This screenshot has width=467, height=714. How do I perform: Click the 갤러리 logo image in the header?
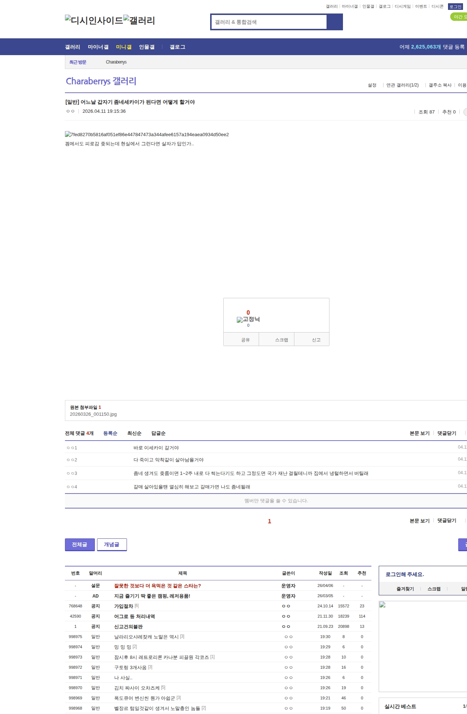point(139,20)
